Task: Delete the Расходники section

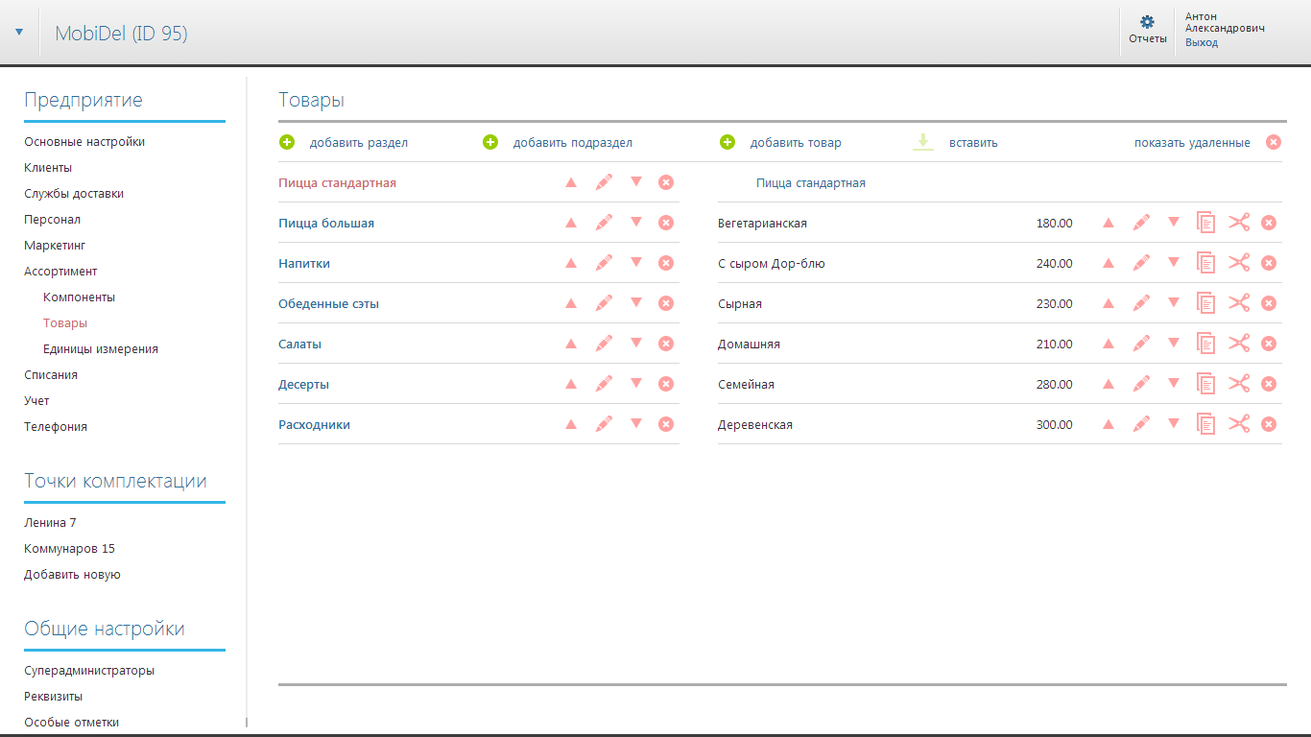Action: tap(666, 424)
